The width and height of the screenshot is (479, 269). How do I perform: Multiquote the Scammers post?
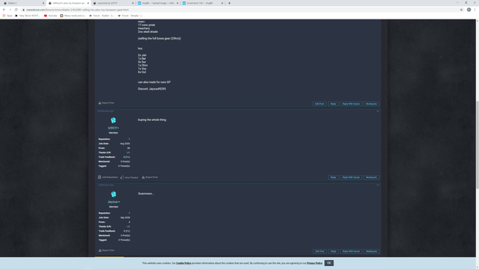point(371,251)
